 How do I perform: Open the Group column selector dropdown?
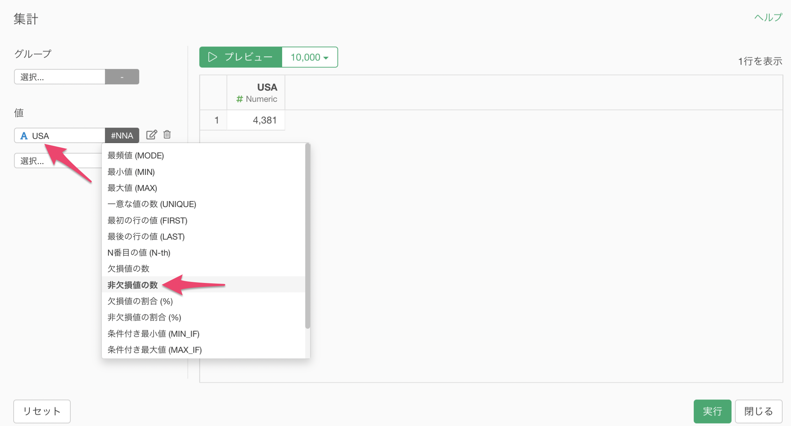pos(59,77)
